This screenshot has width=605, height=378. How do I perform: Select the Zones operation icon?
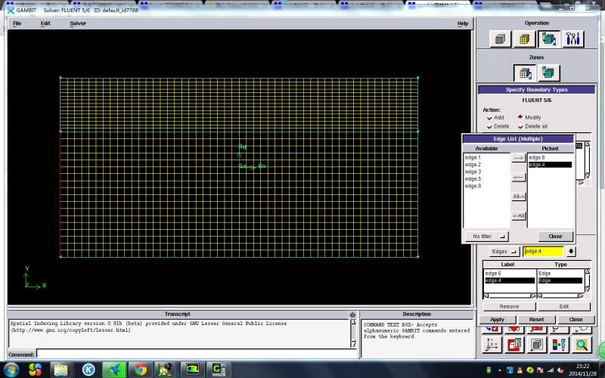(x=548, y=39)
